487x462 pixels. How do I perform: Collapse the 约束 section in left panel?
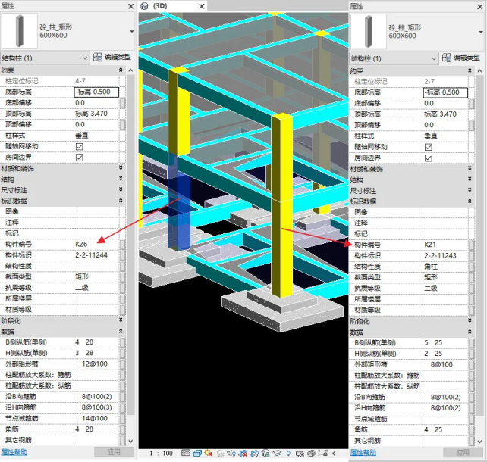pyautogui.click(x=130, y=70)
